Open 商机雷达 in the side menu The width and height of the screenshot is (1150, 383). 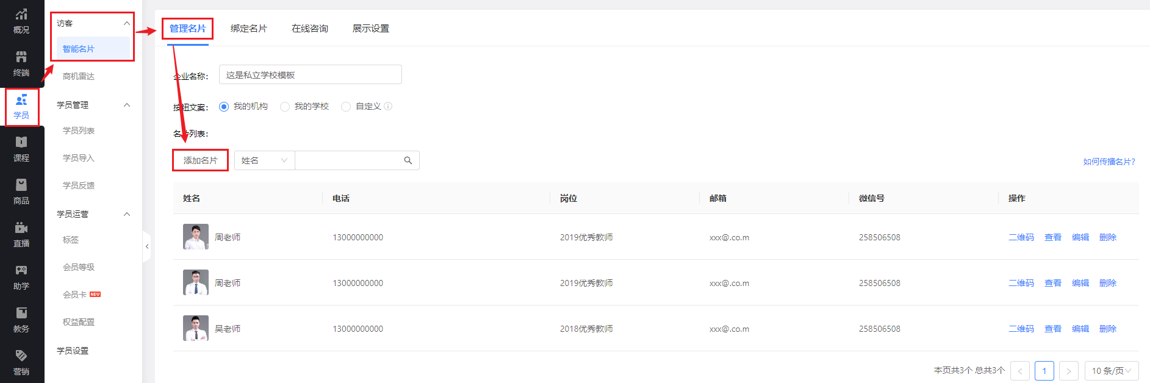[x=79, y=76]
